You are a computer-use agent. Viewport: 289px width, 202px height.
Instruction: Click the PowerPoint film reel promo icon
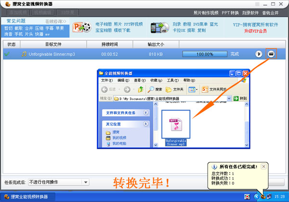click(82, 27)
